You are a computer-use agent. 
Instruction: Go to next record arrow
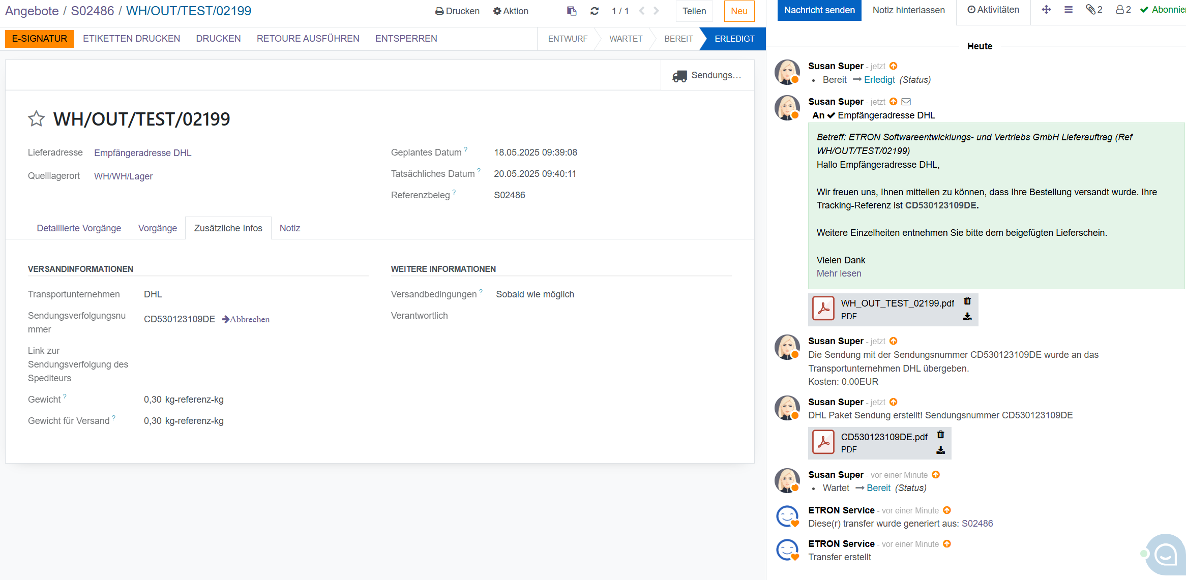(657, 11)
